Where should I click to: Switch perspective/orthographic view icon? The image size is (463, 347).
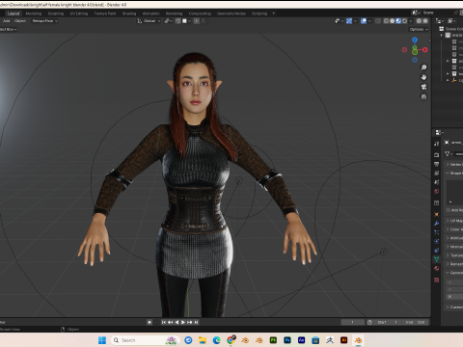pyautogui.click(x=423, y=96)
